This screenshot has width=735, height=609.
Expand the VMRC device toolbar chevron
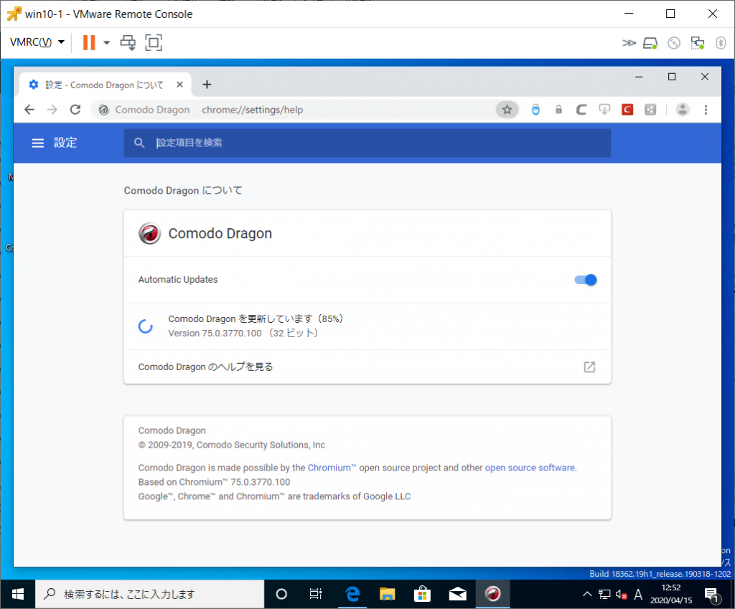[x=629, y=43]
